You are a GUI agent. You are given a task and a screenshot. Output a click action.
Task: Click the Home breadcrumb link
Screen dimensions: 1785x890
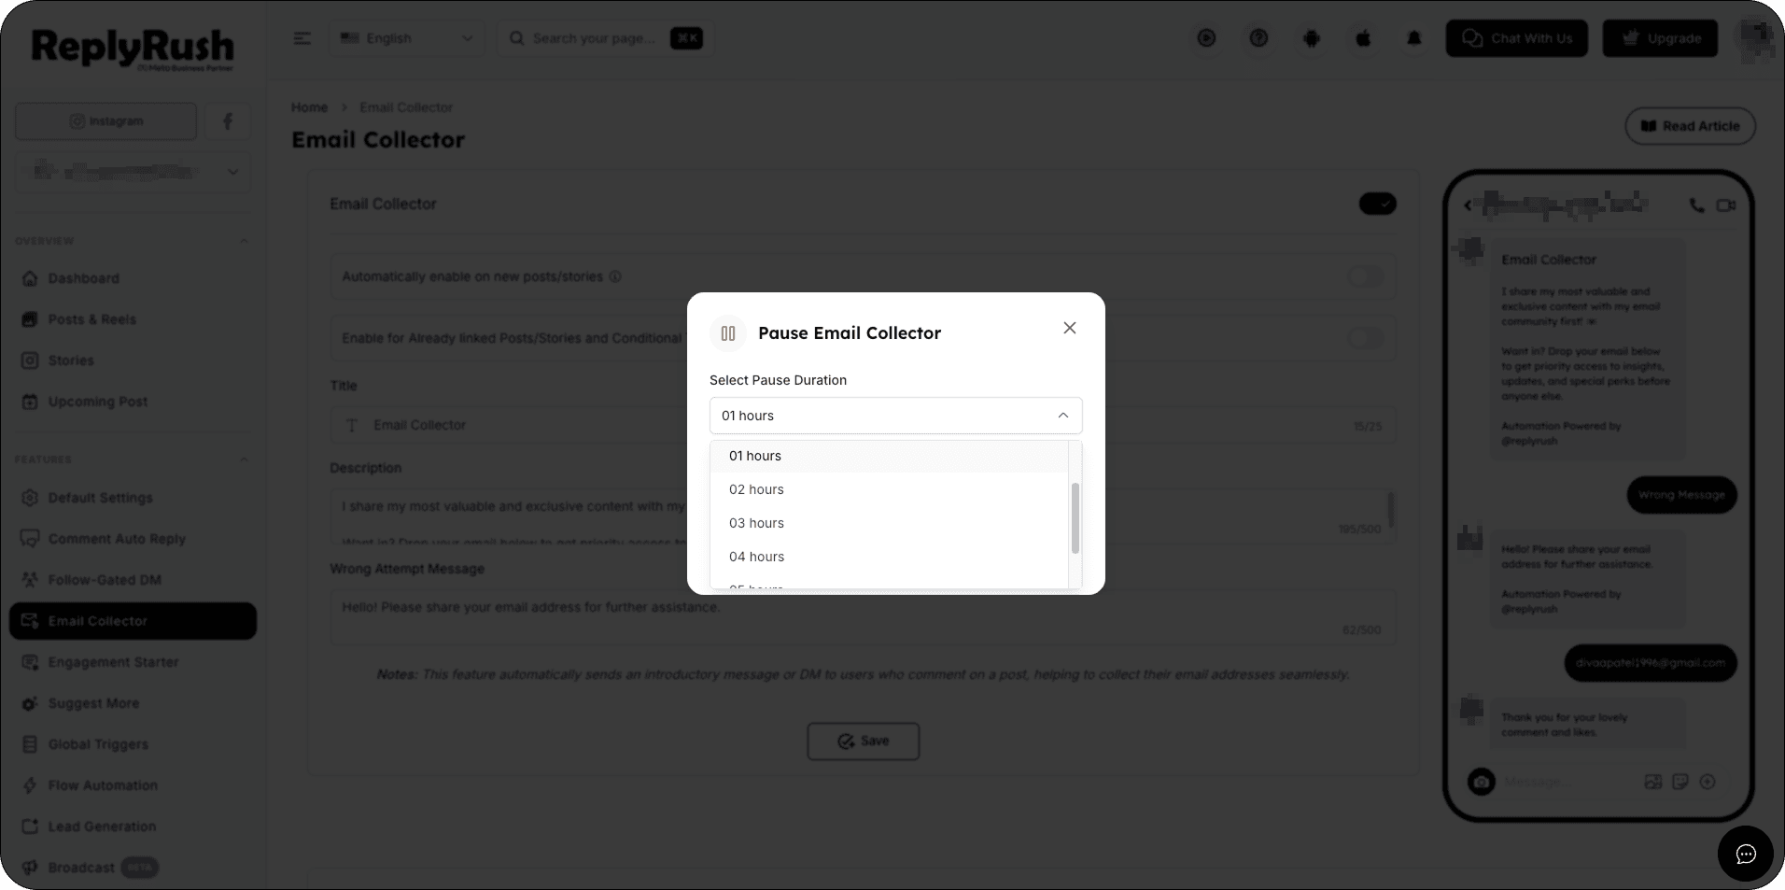(x=309, y=107)
